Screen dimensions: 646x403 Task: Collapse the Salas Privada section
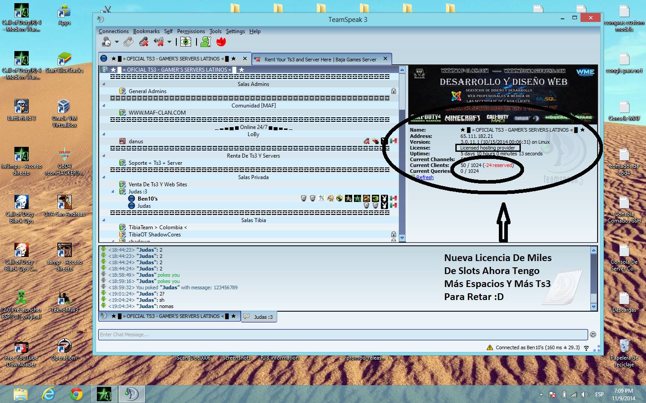point(104,177)
